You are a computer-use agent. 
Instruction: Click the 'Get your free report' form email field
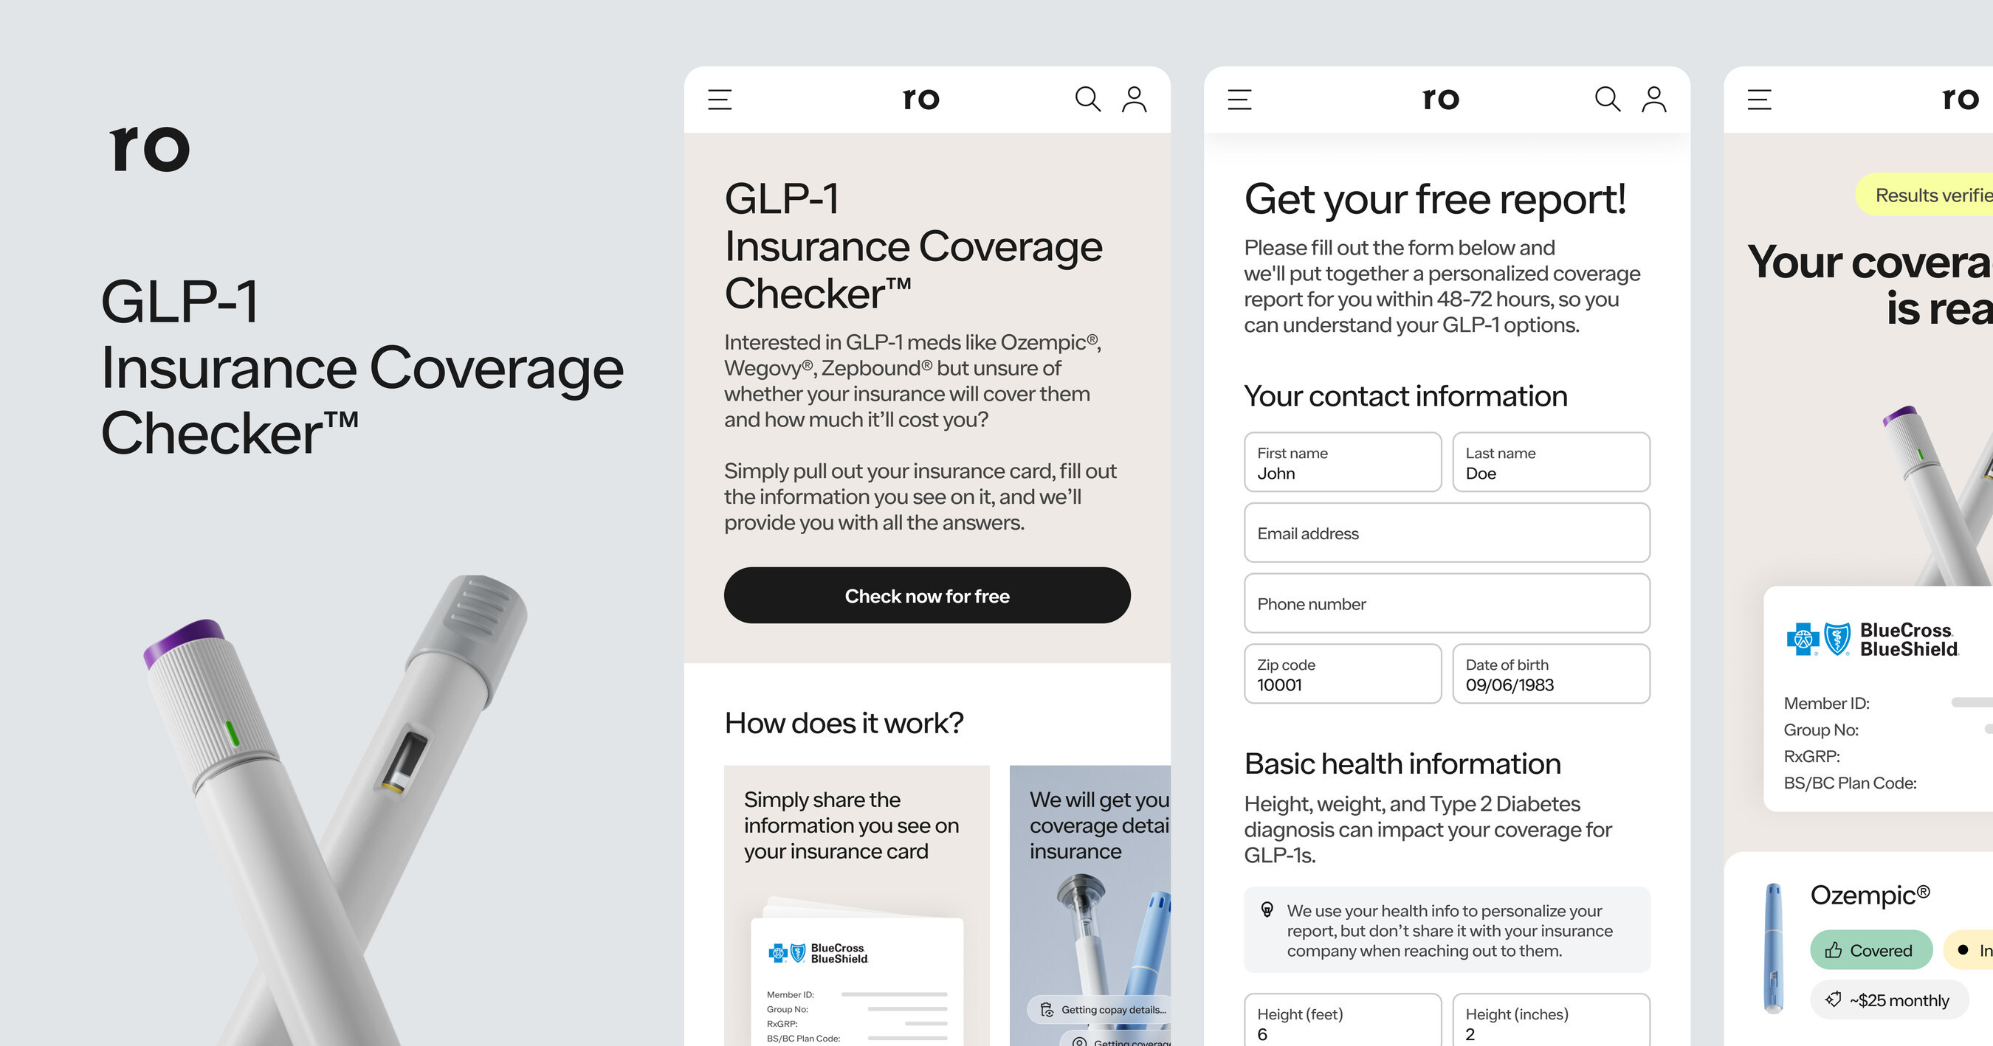point(1445,533)
